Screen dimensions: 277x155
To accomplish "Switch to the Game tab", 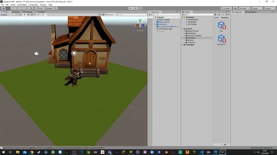I will click(16, 12).
